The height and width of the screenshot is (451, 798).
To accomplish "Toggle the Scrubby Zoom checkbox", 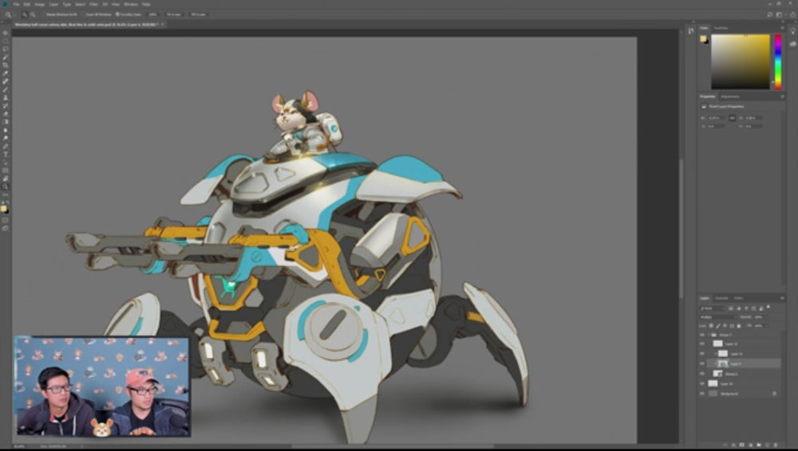I will [117, 14].
